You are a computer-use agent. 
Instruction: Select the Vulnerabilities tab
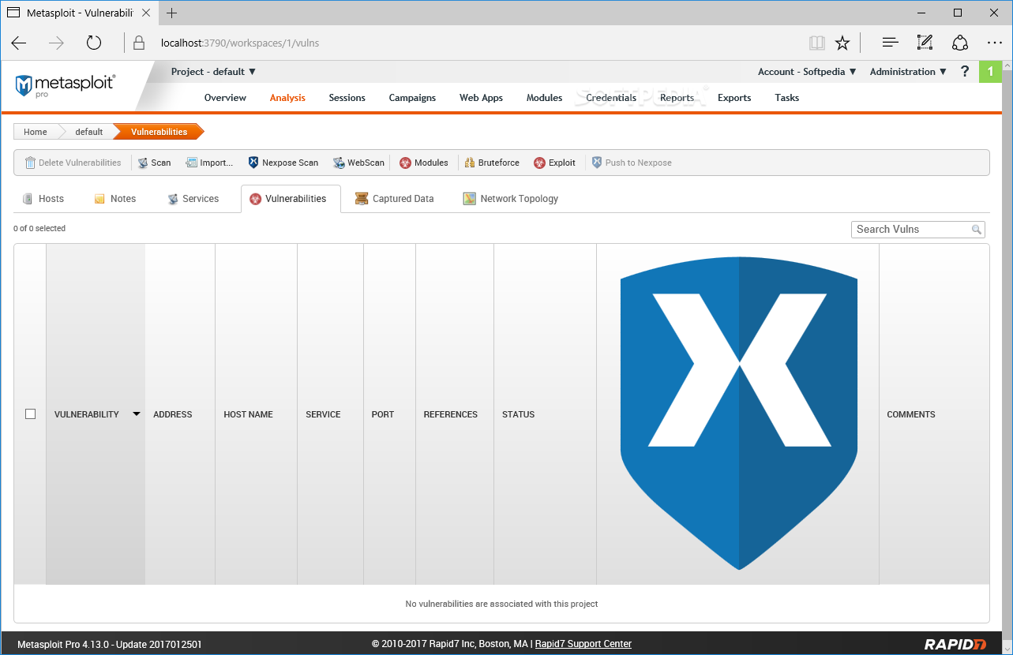click(291, 199)
